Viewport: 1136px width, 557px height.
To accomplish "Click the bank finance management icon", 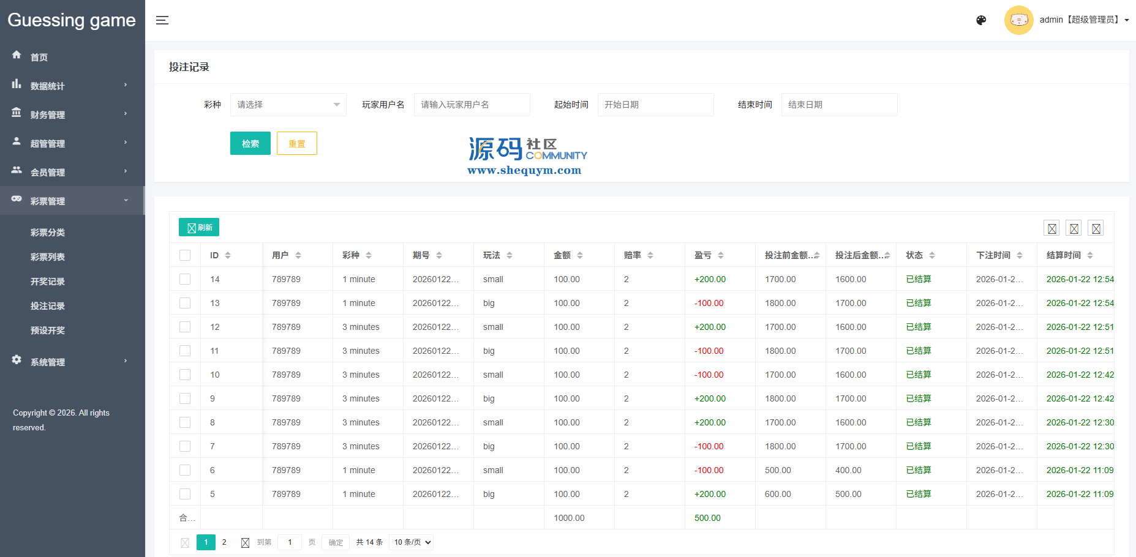I will coord(17,113).
